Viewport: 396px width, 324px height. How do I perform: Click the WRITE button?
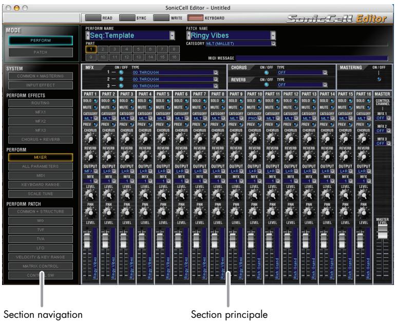161,18
